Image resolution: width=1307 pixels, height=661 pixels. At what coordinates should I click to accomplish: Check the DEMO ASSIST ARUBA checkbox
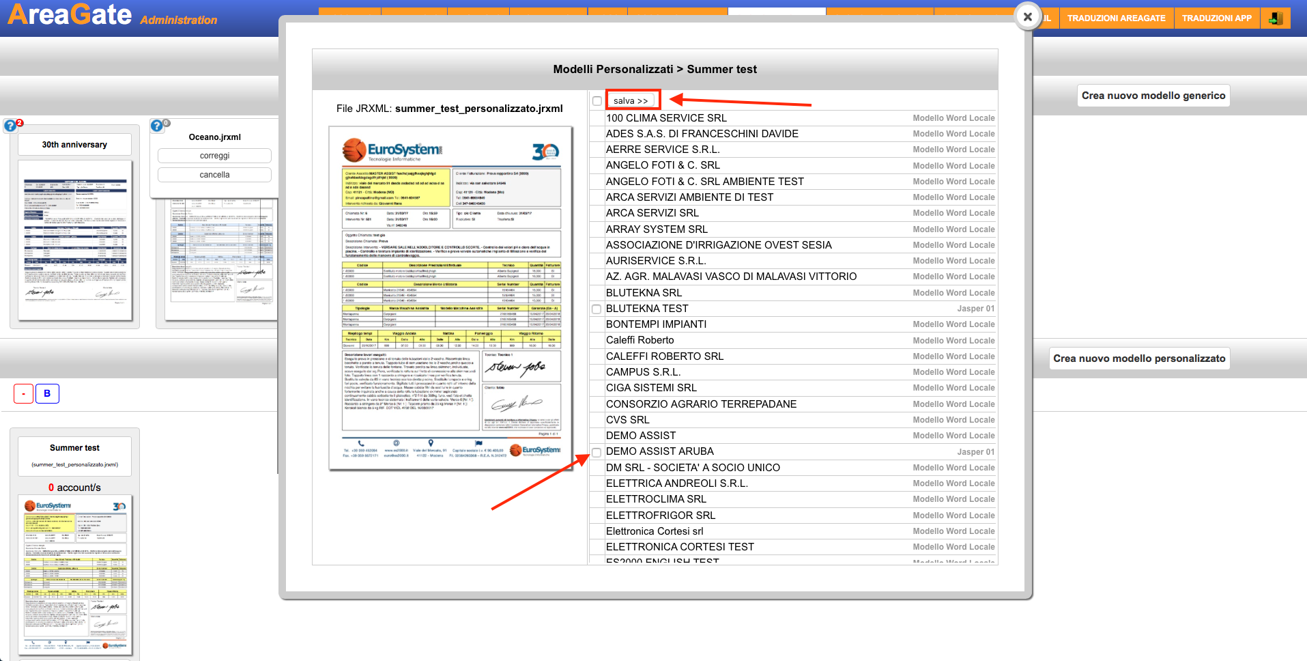597,453
